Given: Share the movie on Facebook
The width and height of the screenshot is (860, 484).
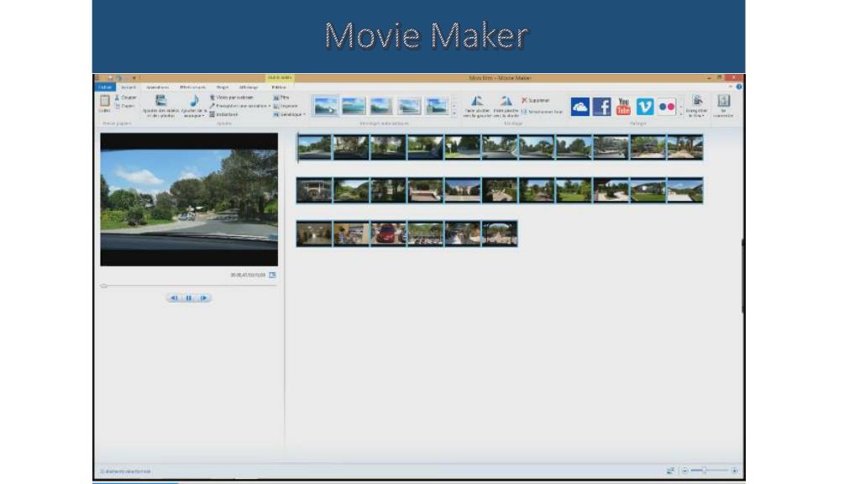Looking at the screenshot, I should coord(601,107).
